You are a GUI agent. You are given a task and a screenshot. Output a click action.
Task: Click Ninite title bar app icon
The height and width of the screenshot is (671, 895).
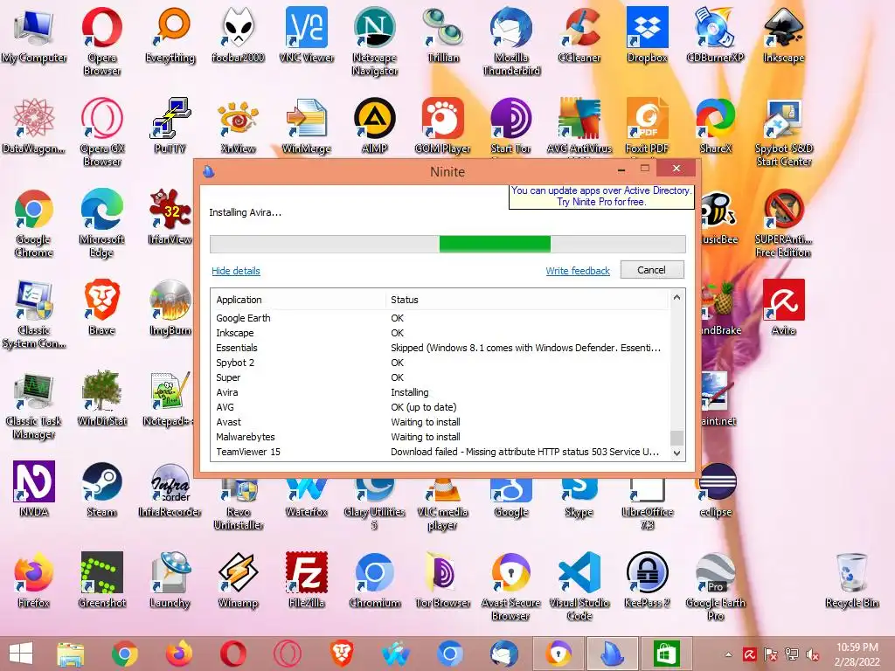pos(209,171)
